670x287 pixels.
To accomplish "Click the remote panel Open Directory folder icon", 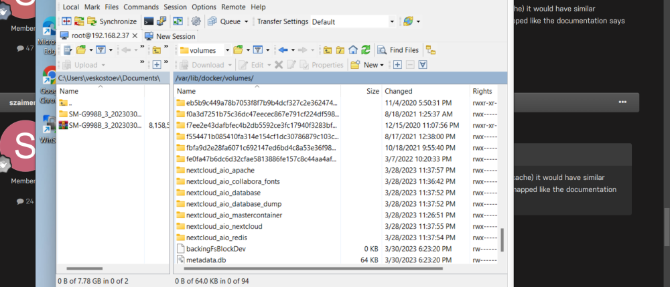I will [x=238, y=50].
